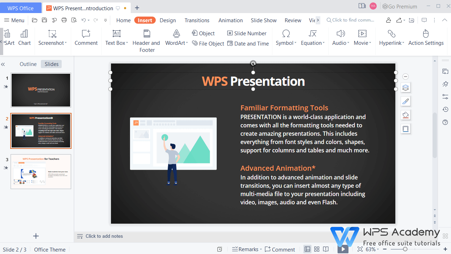
Task: Fit slide to current window
Action: click(x=360, y=249)
